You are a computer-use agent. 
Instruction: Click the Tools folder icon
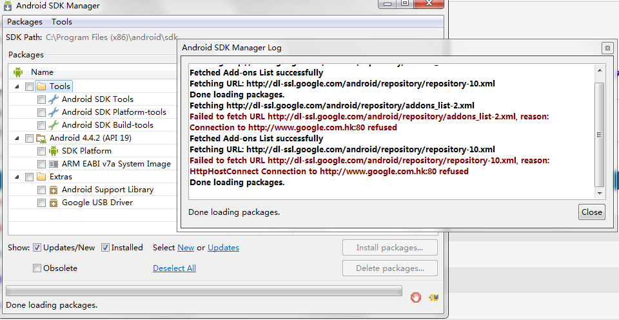pos(41,86)
